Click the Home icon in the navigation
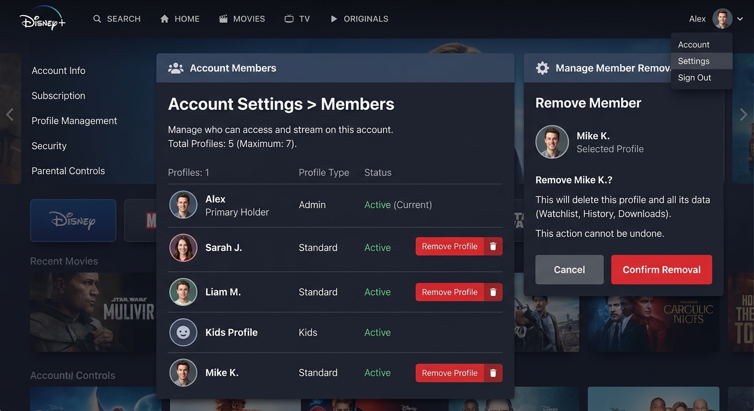This screenshot has height=411, width=754. 164,18
